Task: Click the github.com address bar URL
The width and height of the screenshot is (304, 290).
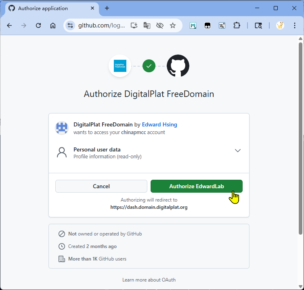Action: coord(102,25)
